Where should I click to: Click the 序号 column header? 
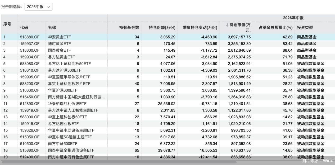7,24
